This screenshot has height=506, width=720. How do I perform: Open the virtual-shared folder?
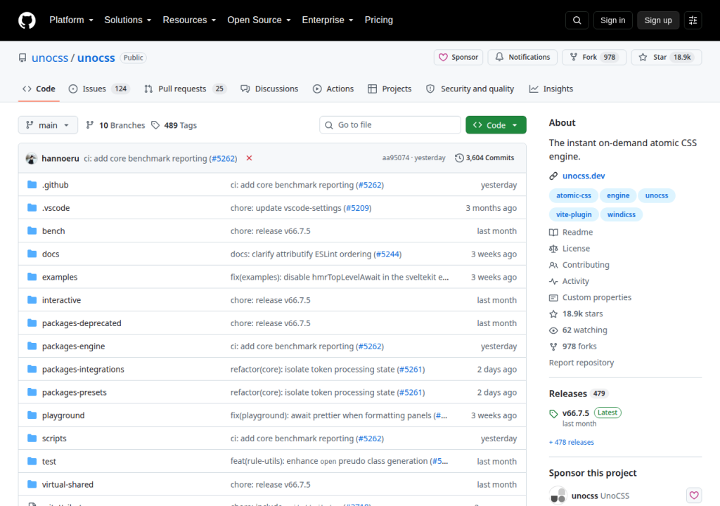coord(67,484)
